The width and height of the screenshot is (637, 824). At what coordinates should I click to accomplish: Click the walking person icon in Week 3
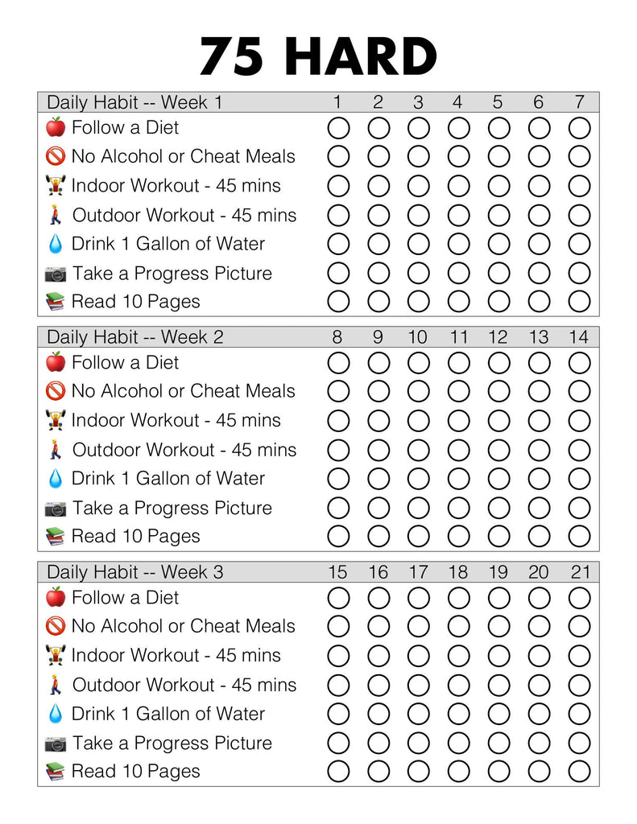point(55,685)
